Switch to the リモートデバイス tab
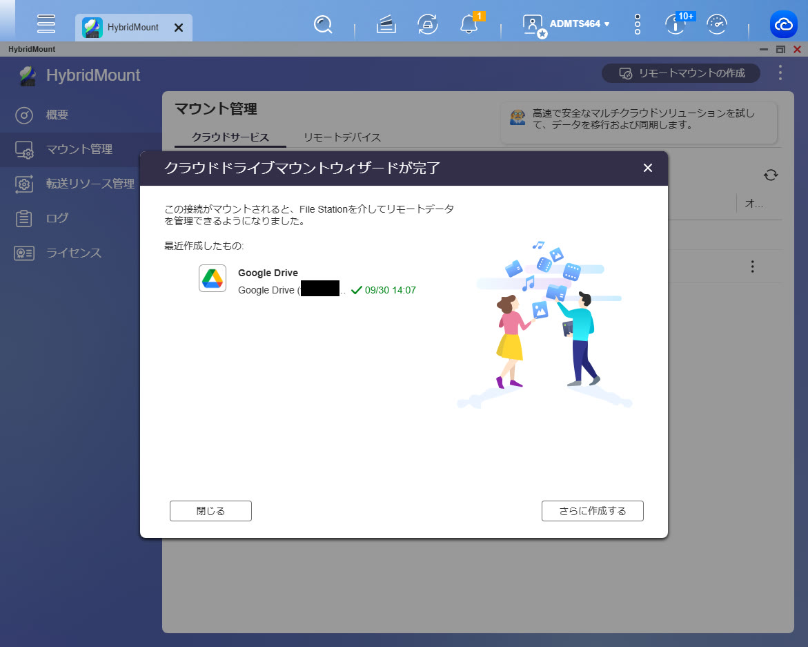The image size is (808, 647). [342, 137]
